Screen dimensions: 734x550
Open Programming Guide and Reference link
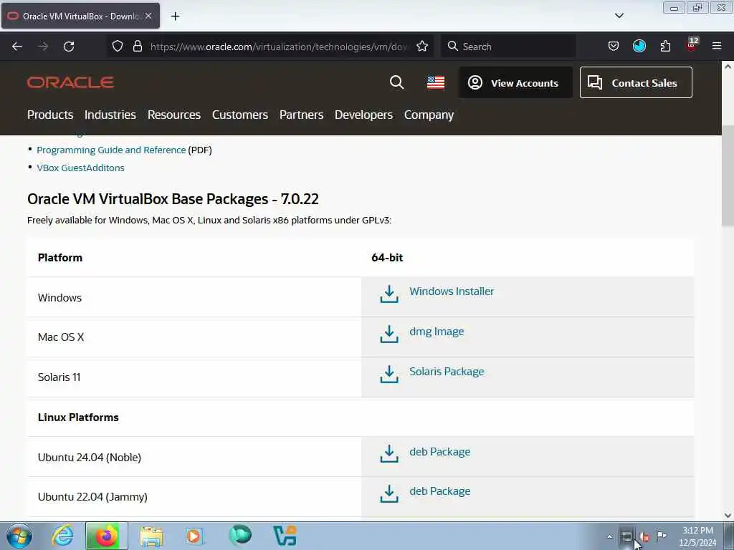pos(111,150)
